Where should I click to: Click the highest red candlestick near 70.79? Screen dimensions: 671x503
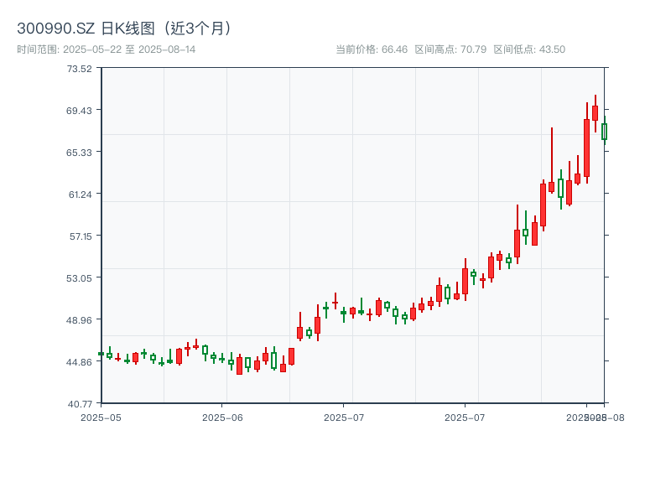click(x=596, y=112)
